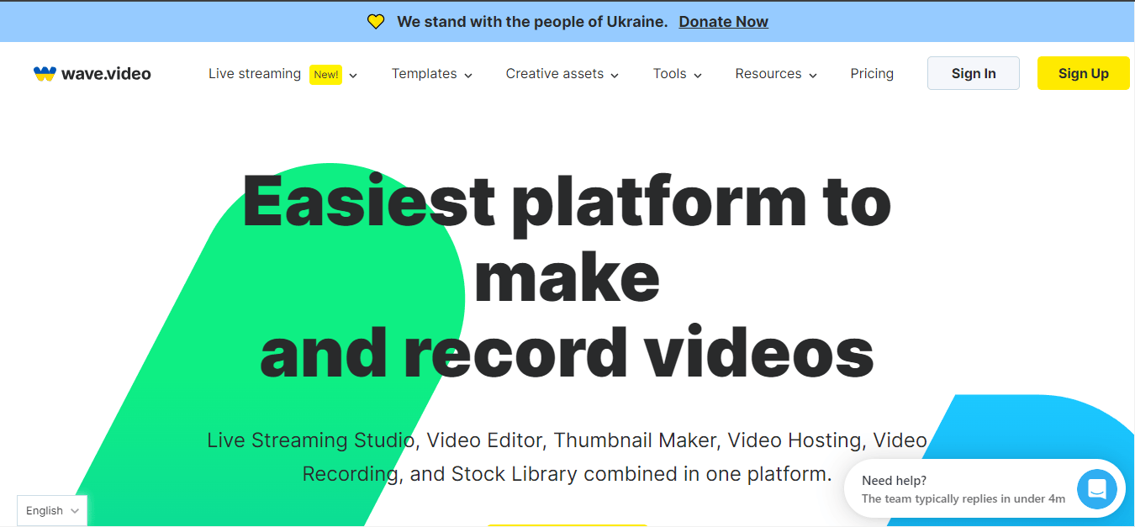Expand the Templates dropdown
1135x527 pixels.
tap(431, 74)
